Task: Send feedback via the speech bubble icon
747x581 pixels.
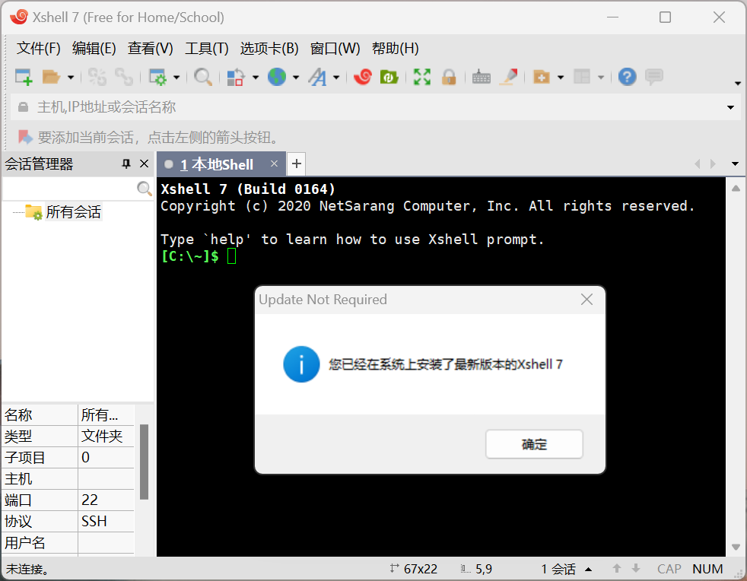Action: [654, 76]
